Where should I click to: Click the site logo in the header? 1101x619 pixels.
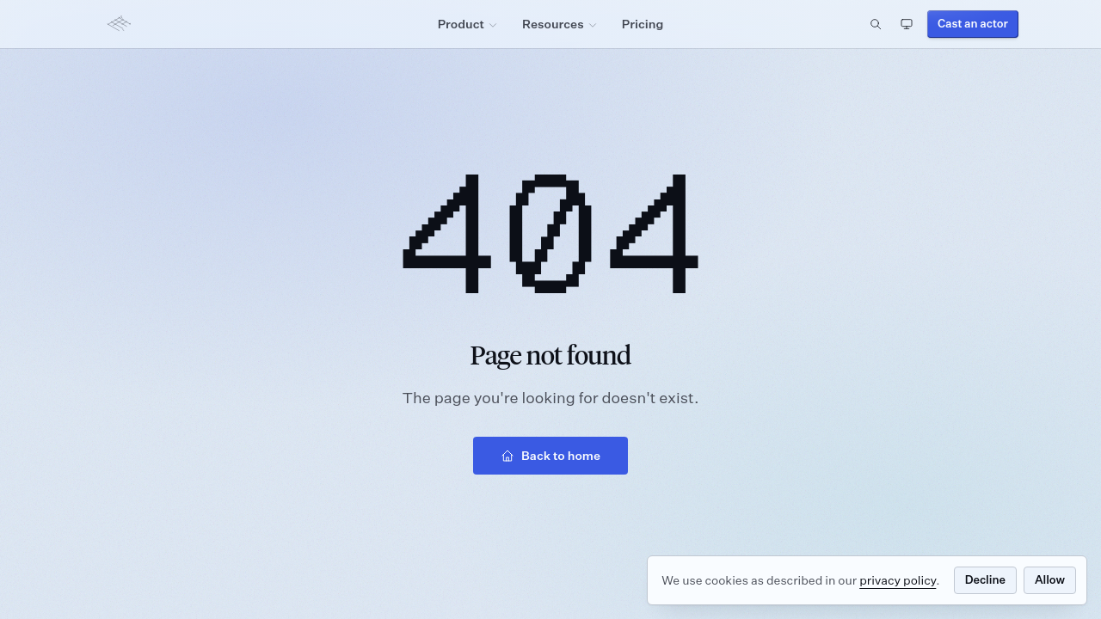click(x=119, y=24)
